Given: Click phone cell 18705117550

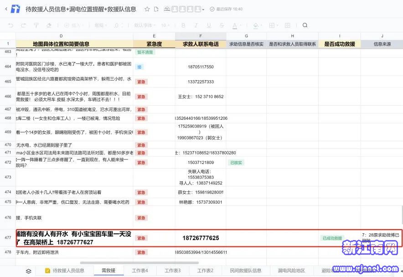Looking at the screenshot, I should click(201, 67).
